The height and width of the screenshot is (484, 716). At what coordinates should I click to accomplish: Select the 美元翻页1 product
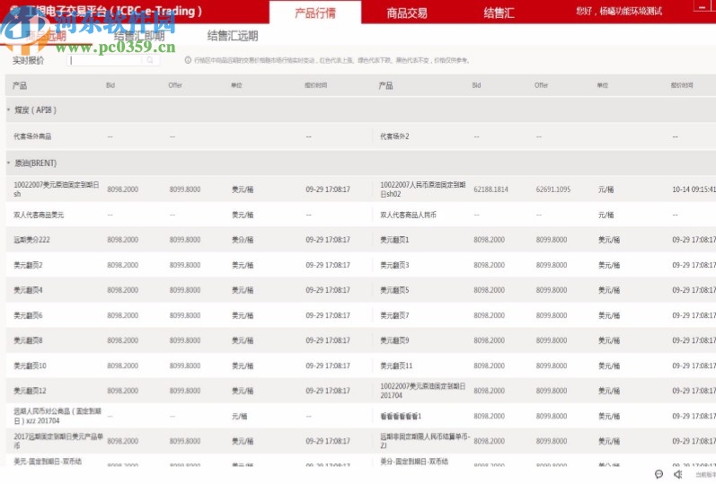[x=394, y=240]
